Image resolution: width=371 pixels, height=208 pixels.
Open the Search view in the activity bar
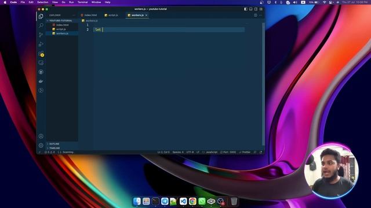[41, 25]
